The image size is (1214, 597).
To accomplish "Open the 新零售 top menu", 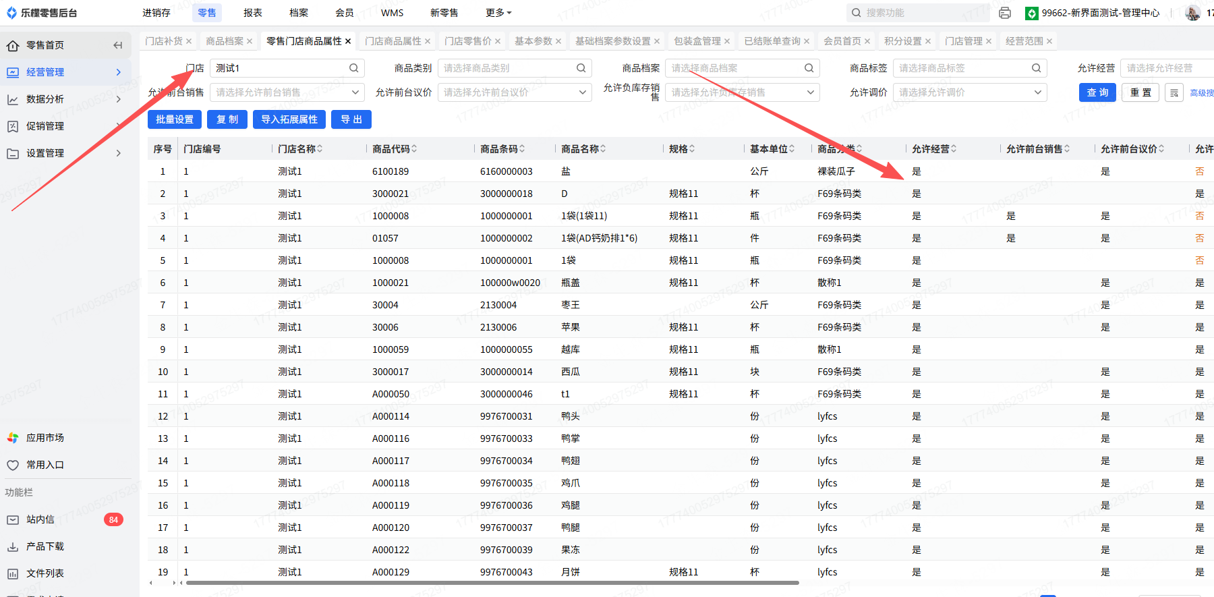I will point(444,13).
